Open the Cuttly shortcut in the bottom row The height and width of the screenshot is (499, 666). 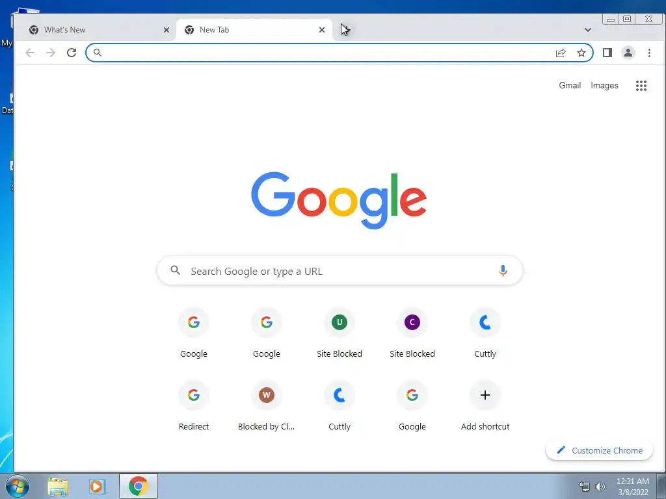[x=340, y=407]
